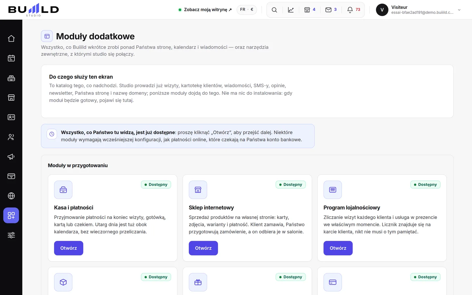
Task: Click the Visiteur user name text
Action: click(x=399, y=7)
